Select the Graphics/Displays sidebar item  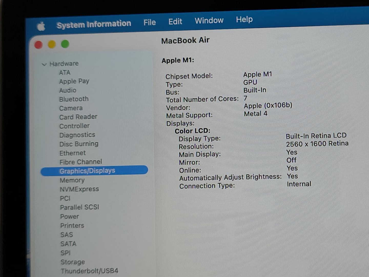(x=87, y=171)
